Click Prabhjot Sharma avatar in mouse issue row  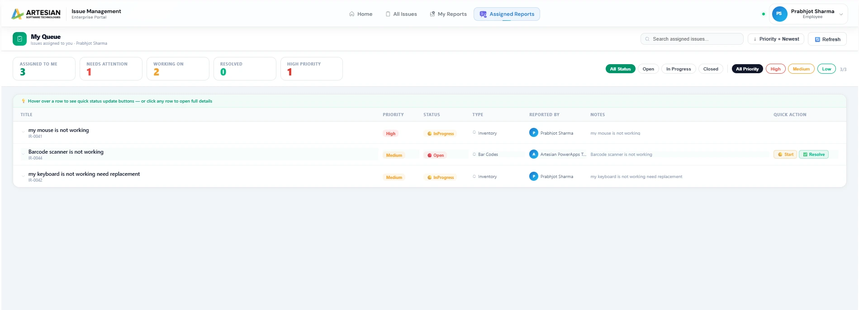coord(534,132)
